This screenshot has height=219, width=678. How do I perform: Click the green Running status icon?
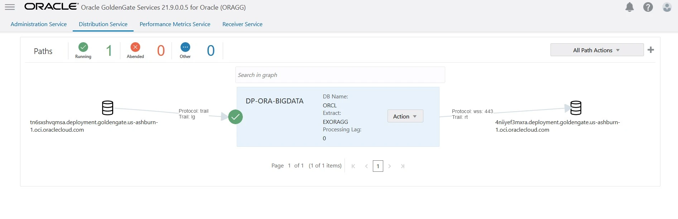click(83, 47)
